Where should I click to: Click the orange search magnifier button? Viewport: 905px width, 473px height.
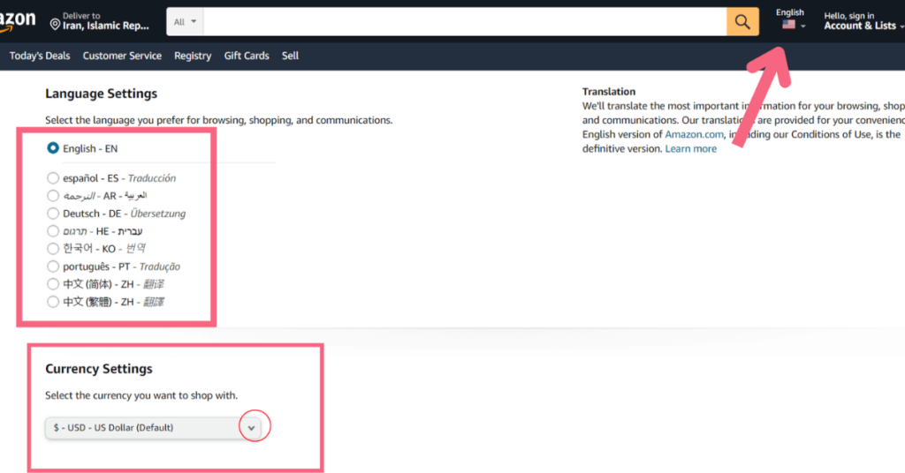point(742,22)
